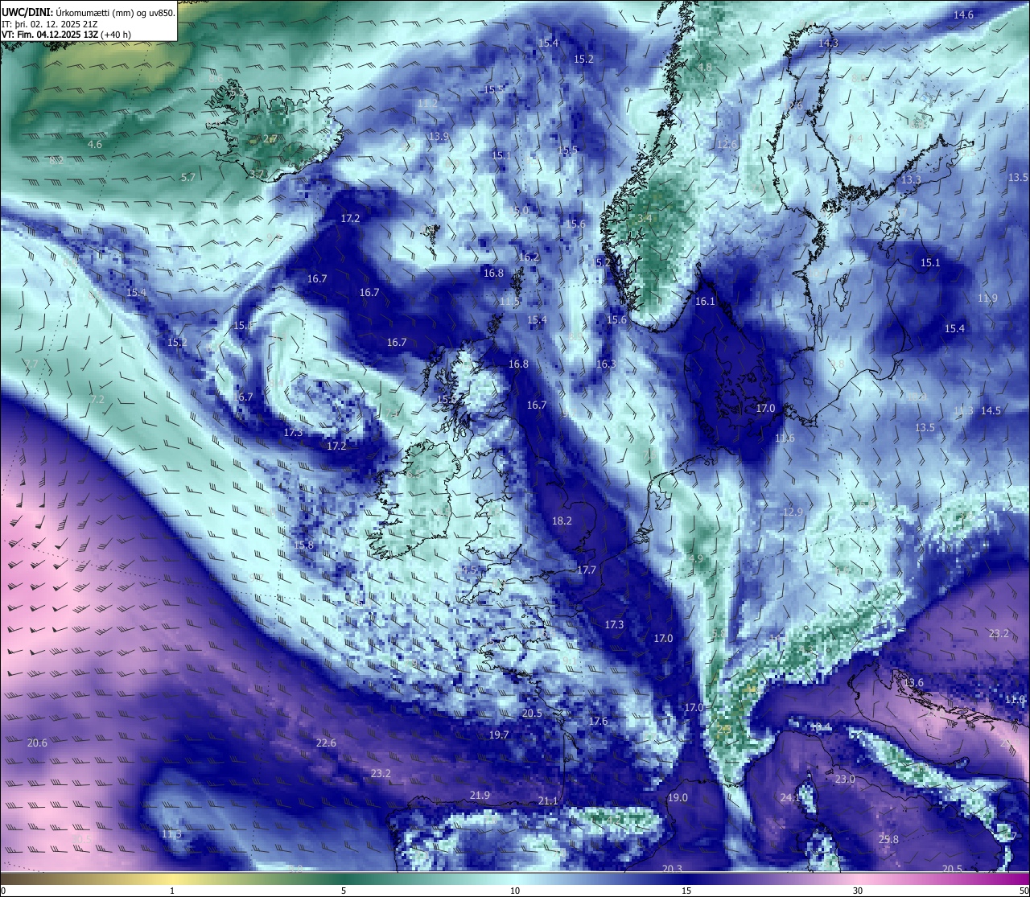Screen dimensions: 1030x897
Task: Click the precipitation color scale bar
Action: (515, 878)
